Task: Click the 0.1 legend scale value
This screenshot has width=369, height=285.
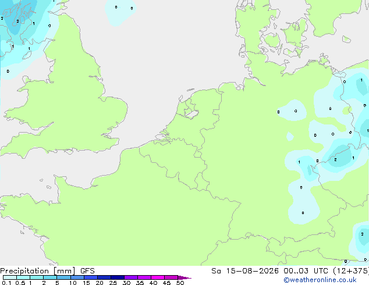Action: point(6,283)
